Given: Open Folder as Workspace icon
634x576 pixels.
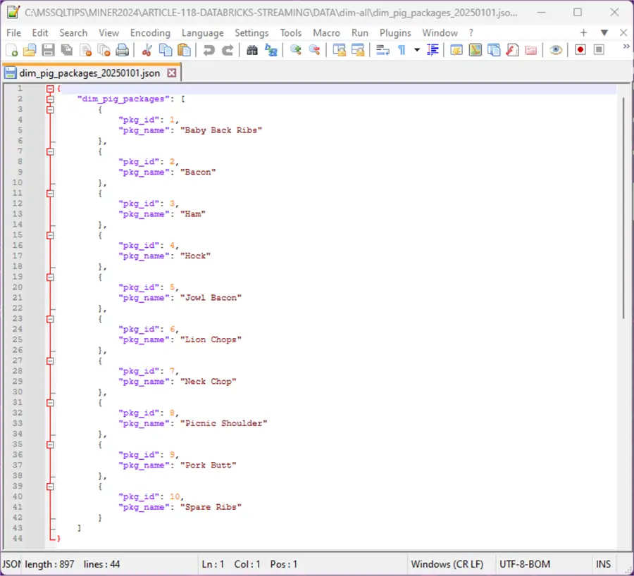Looking at the screenshot, I should coord(531,50).
